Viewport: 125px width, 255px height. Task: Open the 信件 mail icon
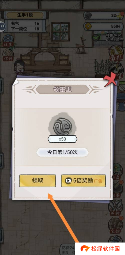pyautogui.click(x=7, y=55)
